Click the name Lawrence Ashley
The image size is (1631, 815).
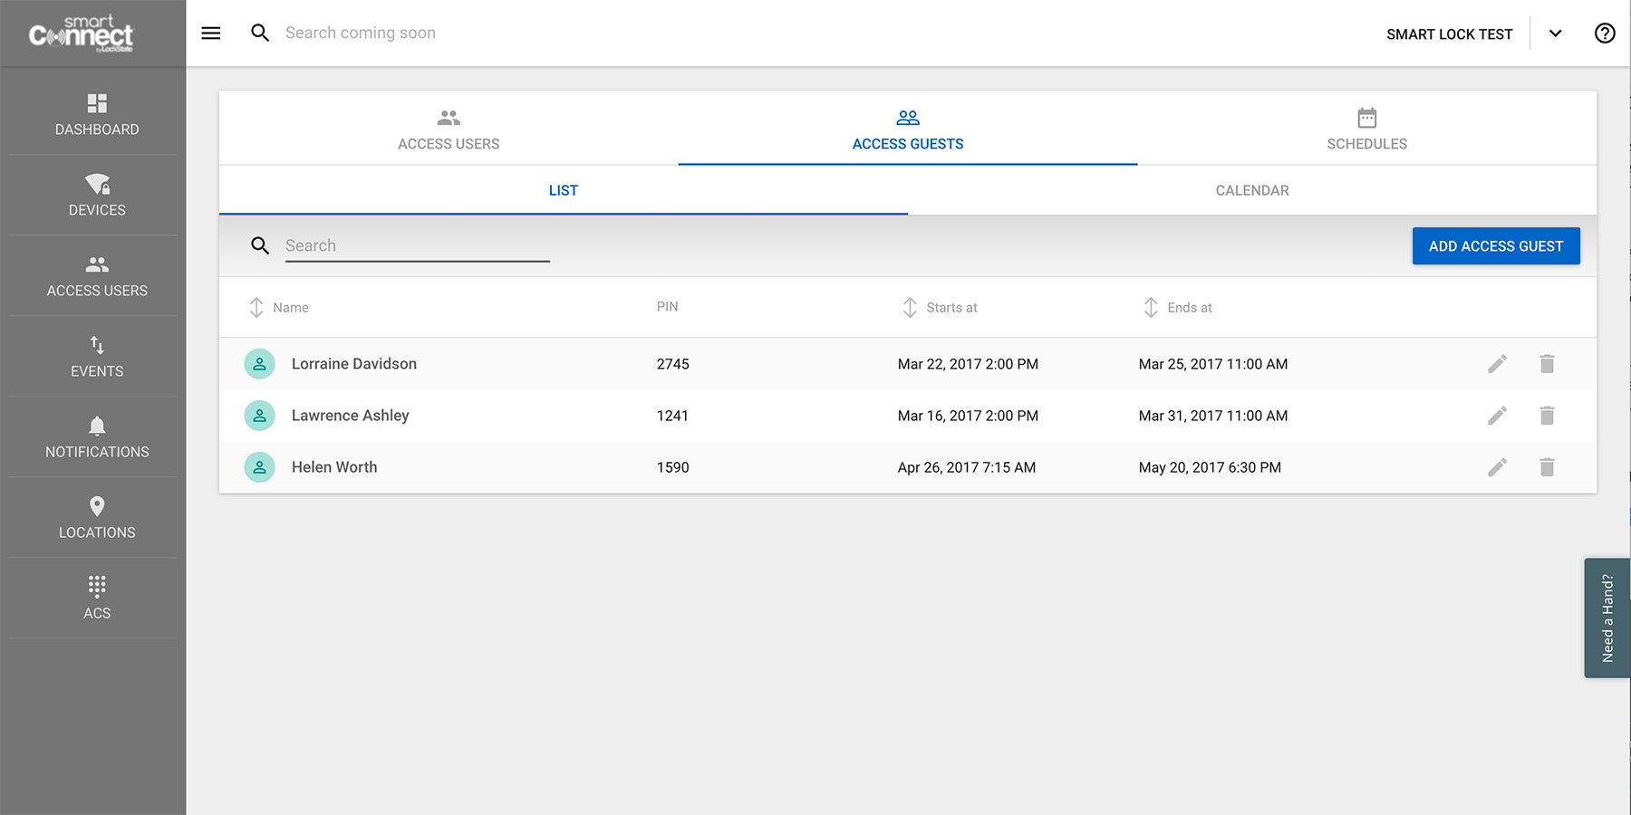351,416
